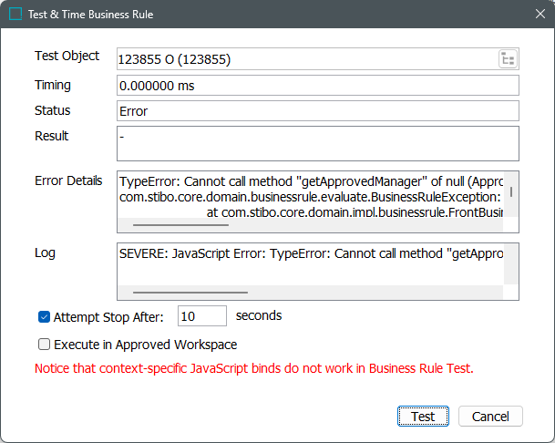Toggle the Attempt Stop After checkbox
This screenshot has height=443, width=555.
44,317
